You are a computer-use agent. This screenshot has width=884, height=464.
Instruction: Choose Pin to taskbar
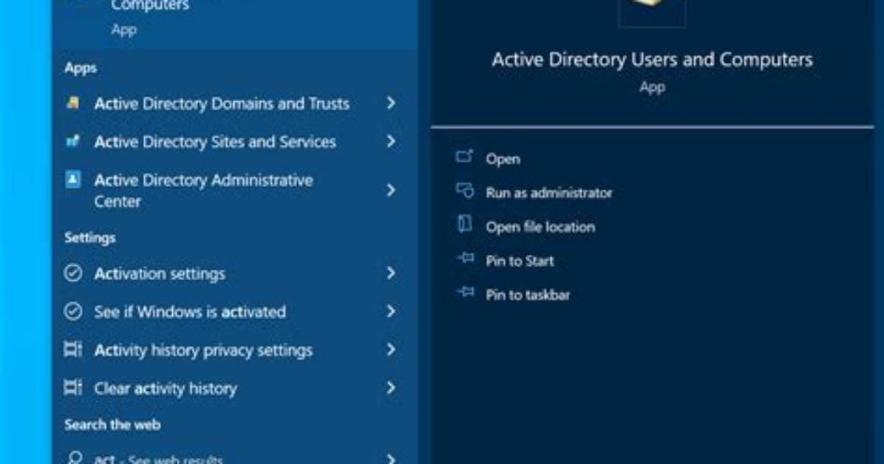pos(528,295)
